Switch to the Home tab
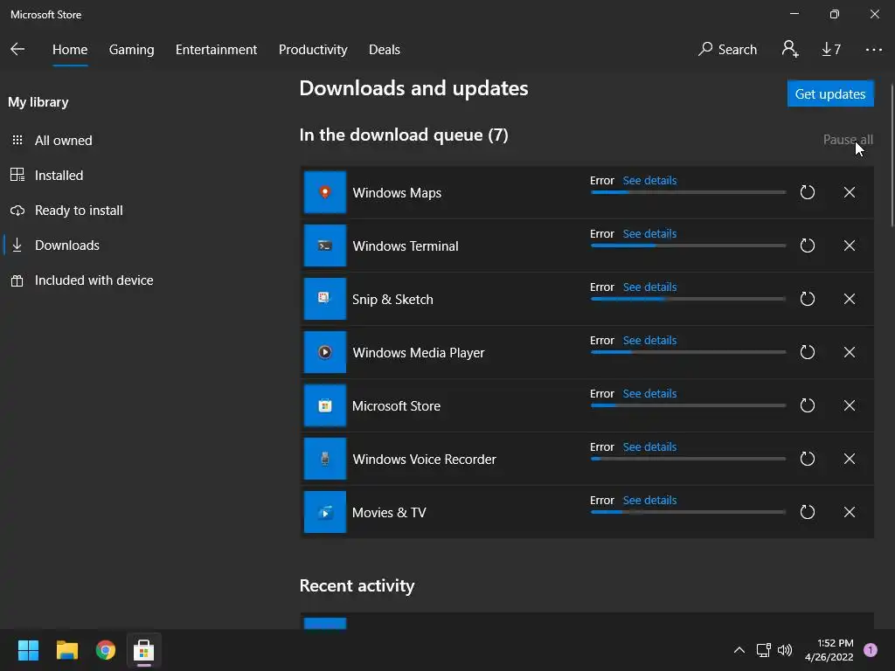The height and width of the screenshot is (671, 895). pyautogui.click(x=70, y=50)
